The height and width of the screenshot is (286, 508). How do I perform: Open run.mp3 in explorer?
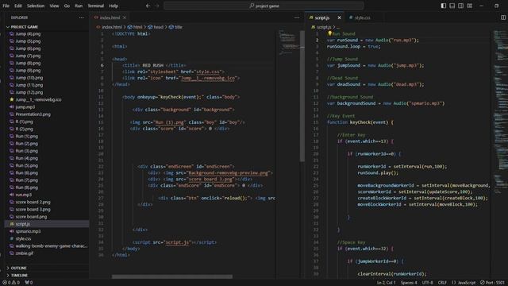[x=23, y=195]
